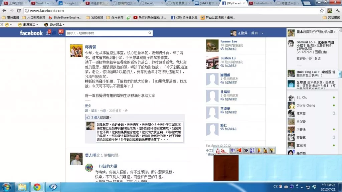Open the Chrome wrench menu

click(x=338, y=10)
